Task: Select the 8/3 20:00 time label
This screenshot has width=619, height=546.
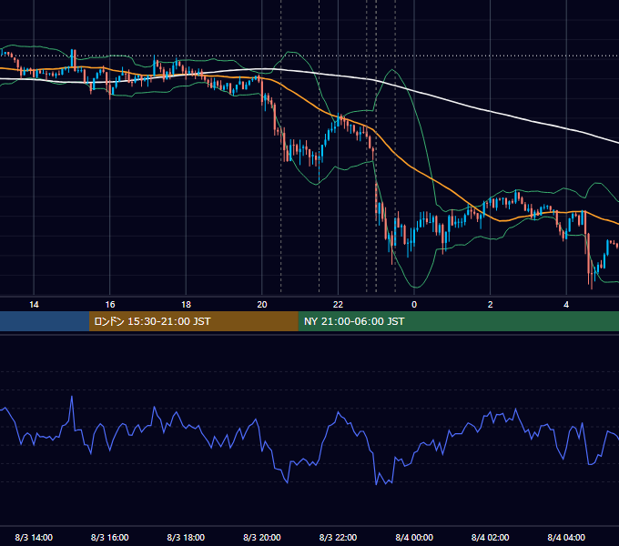Action: click(x=262, y=537)
